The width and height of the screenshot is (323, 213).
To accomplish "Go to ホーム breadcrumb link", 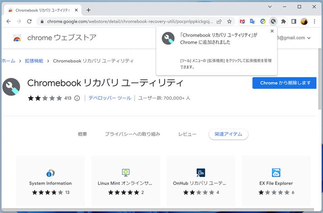I will [8, 61].
